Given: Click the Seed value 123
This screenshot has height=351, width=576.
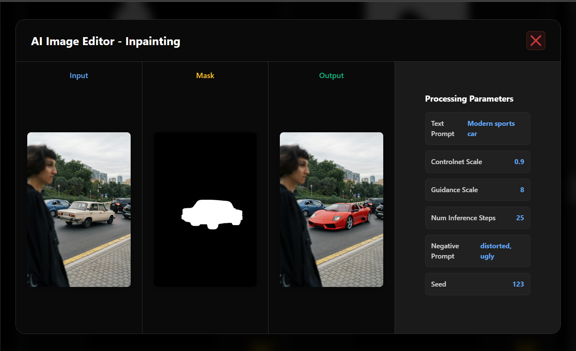Looking at the screenshot, I should (518, 284).
